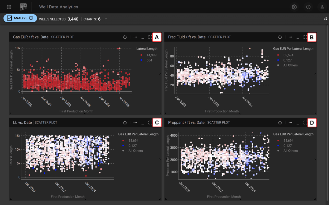Screen dimensions: 329x205
Task: Click the Analyze button
Action: coord(20,18)
